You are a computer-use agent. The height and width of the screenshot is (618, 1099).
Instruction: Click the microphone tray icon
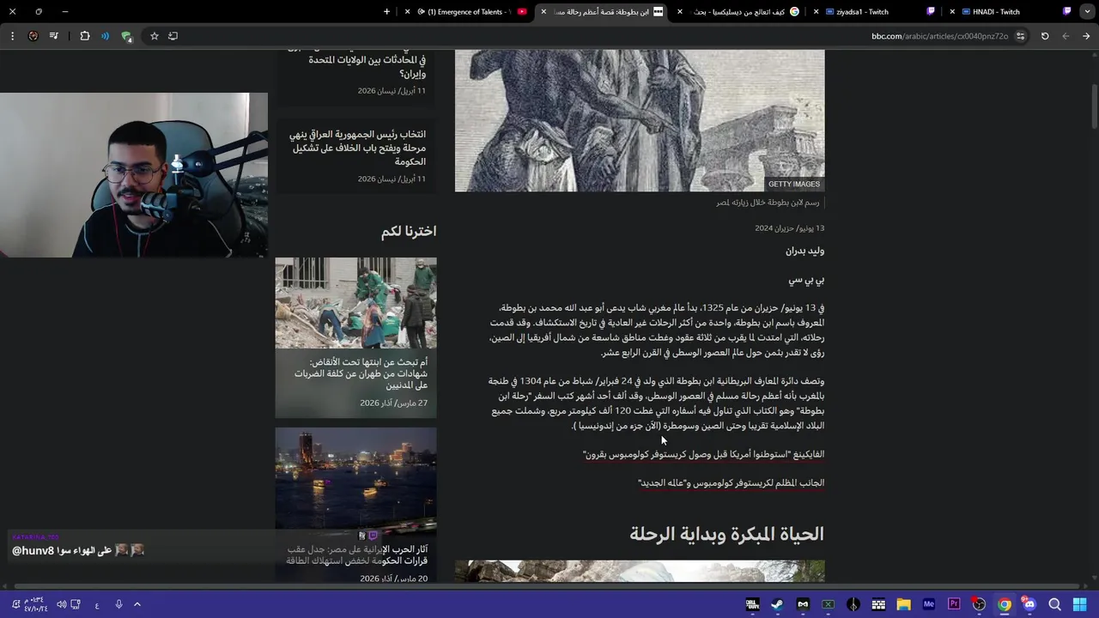tap(118, 604)
